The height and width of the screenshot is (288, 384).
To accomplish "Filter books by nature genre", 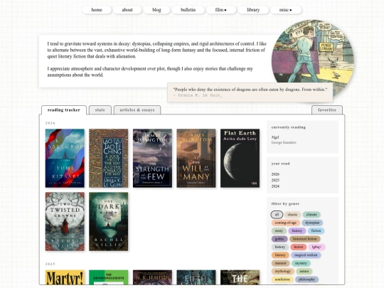I will (304, 271).
